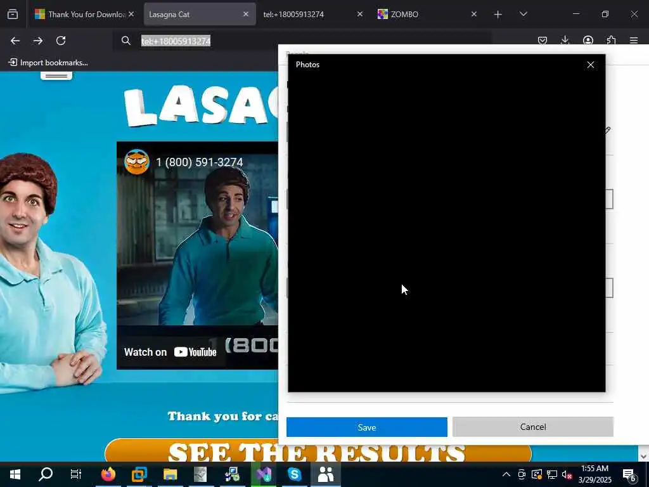649x487 pixels.
Task: Open a new browser tab
Action: click(x=498, y=15)
